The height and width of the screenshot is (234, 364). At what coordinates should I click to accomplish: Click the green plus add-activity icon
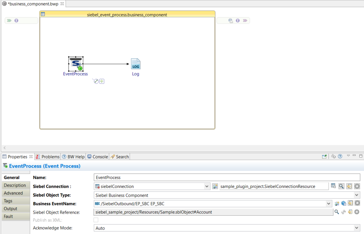(102, 81)
